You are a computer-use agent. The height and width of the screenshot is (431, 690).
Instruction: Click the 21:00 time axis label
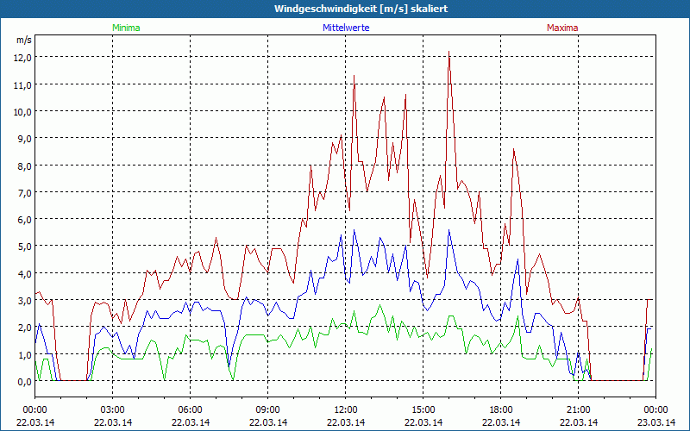(x=578, y=410)
